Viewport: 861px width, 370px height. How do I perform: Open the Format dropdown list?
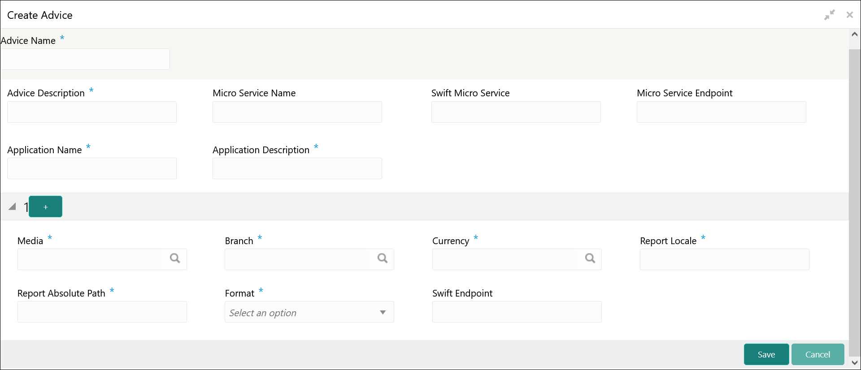click(x=309, y=312)
